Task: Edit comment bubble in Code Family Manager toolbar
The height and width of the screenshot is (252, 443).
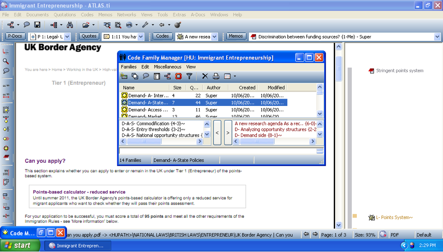Action: (x=146, y=76)
